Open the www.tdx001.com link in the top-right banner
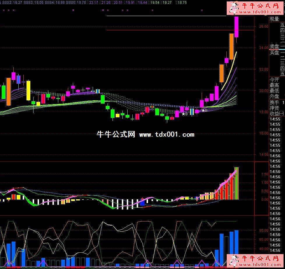This screenshot has width=285, height=269. [x=261, y=12]
